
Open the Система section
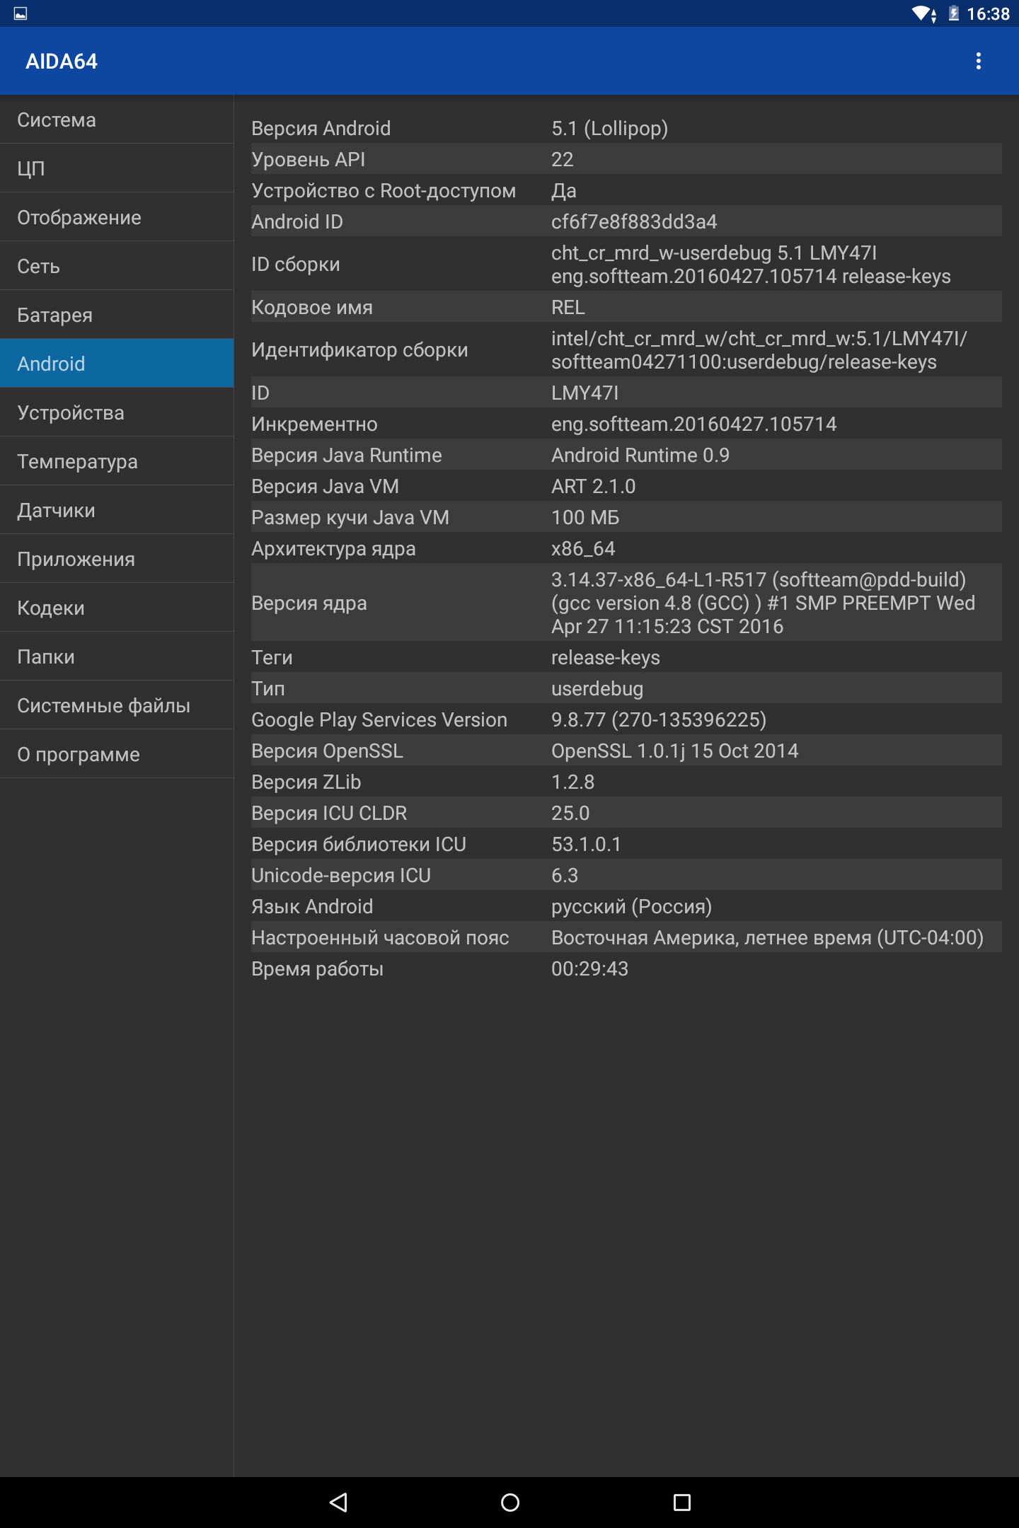click(x=117, y=120)
